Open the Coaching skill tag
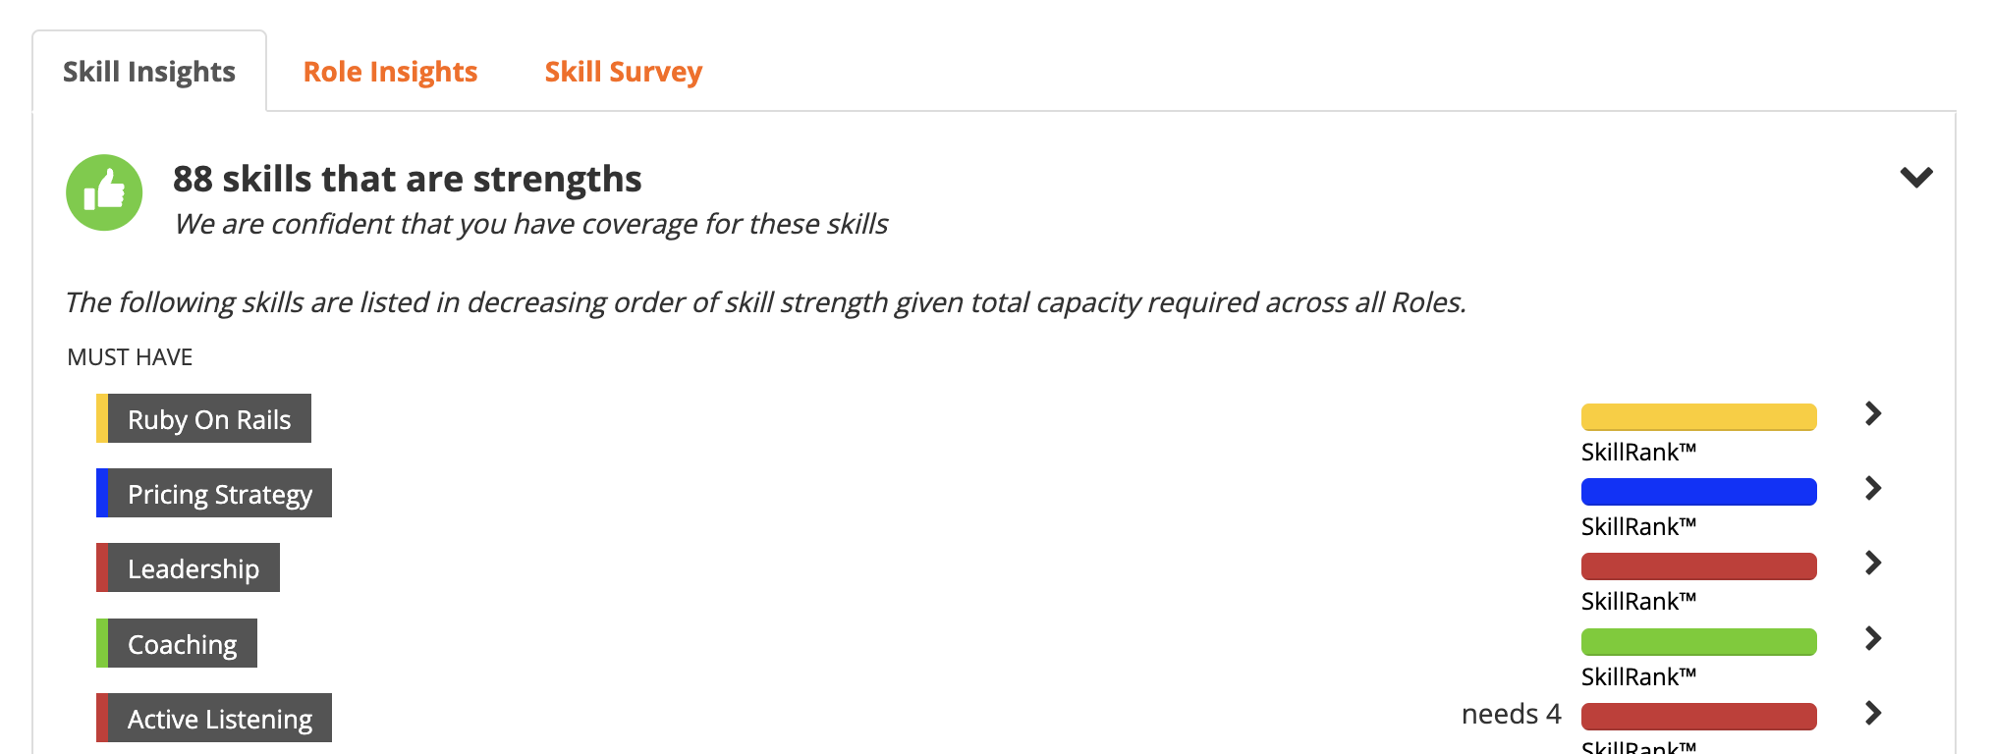This screenshot has height=754, width=1990. pyautogui.click(x=177, y=643)
